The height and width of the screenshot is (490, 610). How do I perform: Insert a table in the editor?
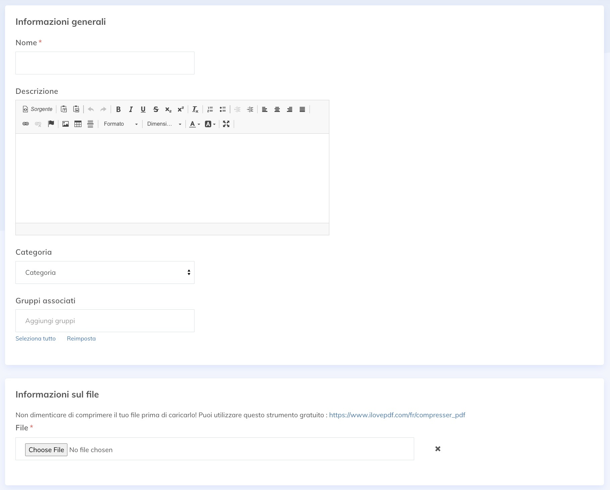78,124
